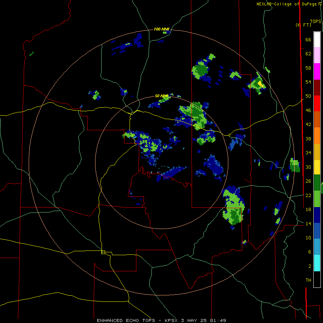Choose the light green legend swatch
Screen dimensions: 323x323
pos(317,199)
